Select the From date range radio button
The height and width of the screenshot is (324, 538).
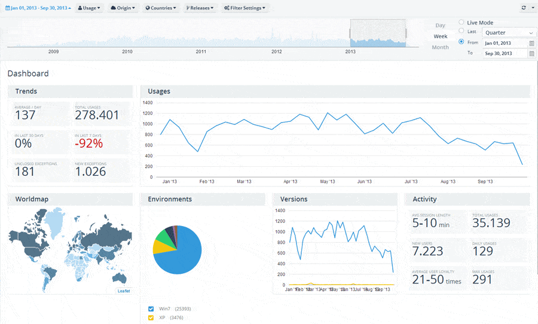[461, 41]
